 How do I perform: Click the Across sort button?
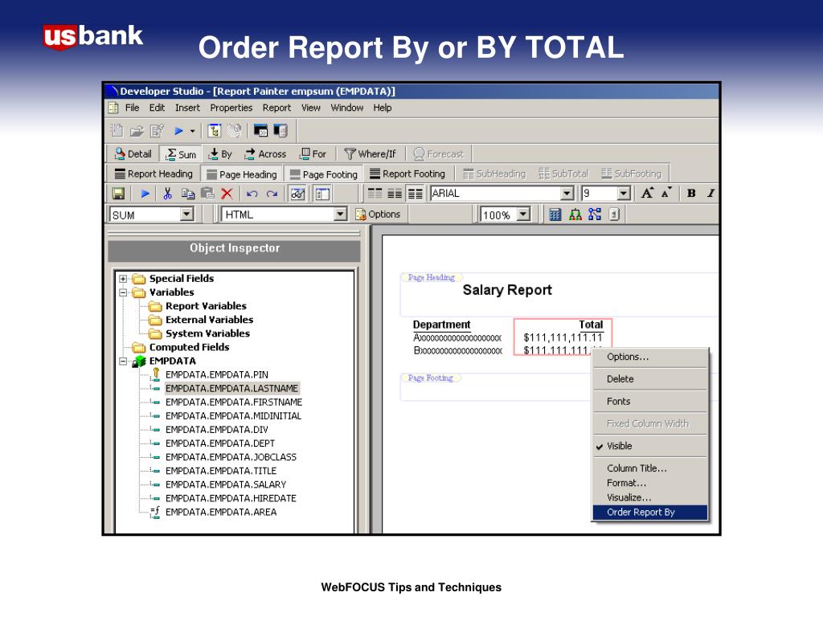(265, 153)
